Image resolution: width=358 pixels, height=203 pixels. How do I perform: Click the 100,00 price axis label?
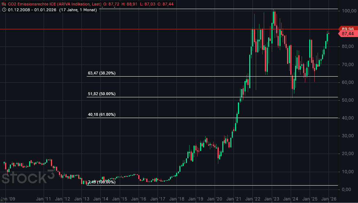point(348,11)
